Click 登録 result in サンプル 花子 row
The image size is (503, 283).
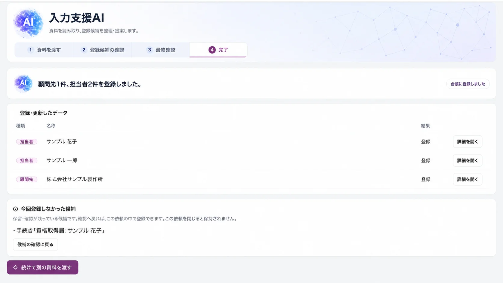(426, 142)
